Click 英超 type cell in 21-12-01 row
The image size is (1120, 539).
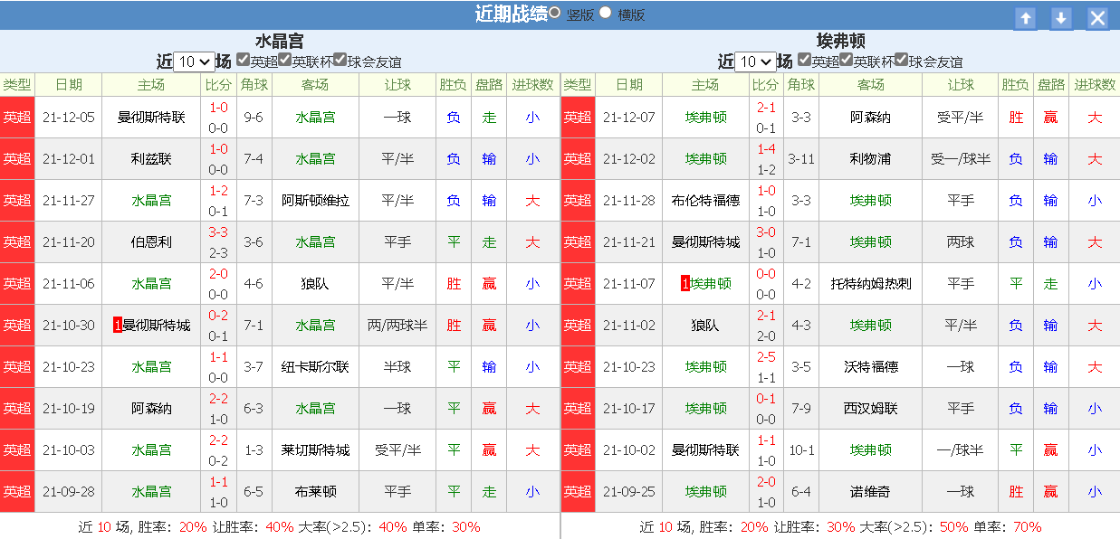point(17,158)
